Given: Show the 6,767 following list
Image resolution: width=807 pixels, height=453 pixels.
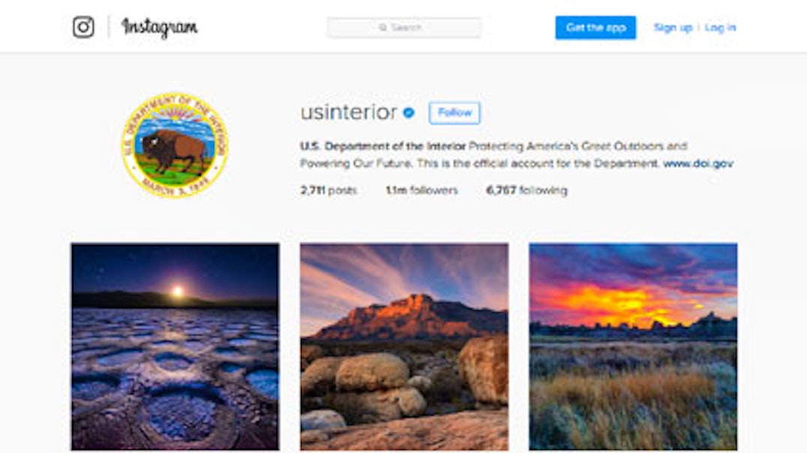Looking at the screenshot, I should 526,190.
